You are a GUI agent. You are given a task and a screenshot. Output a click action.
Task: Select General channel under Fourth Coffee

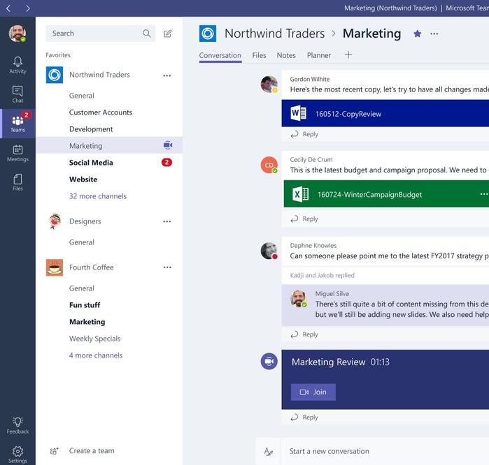click(82, 288)
